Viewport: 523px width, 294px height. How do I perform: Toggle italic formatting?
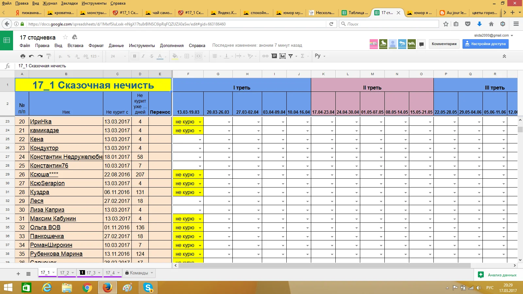coord(143,56)
